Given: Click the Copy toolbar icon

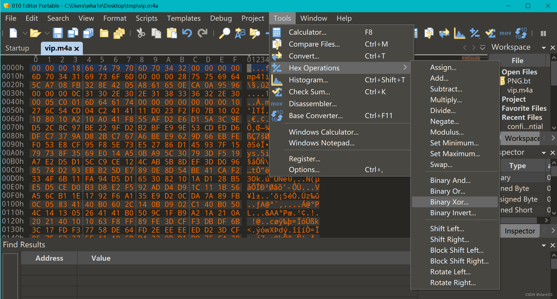Looking at the screenshot, I should (x=156, y=33).
